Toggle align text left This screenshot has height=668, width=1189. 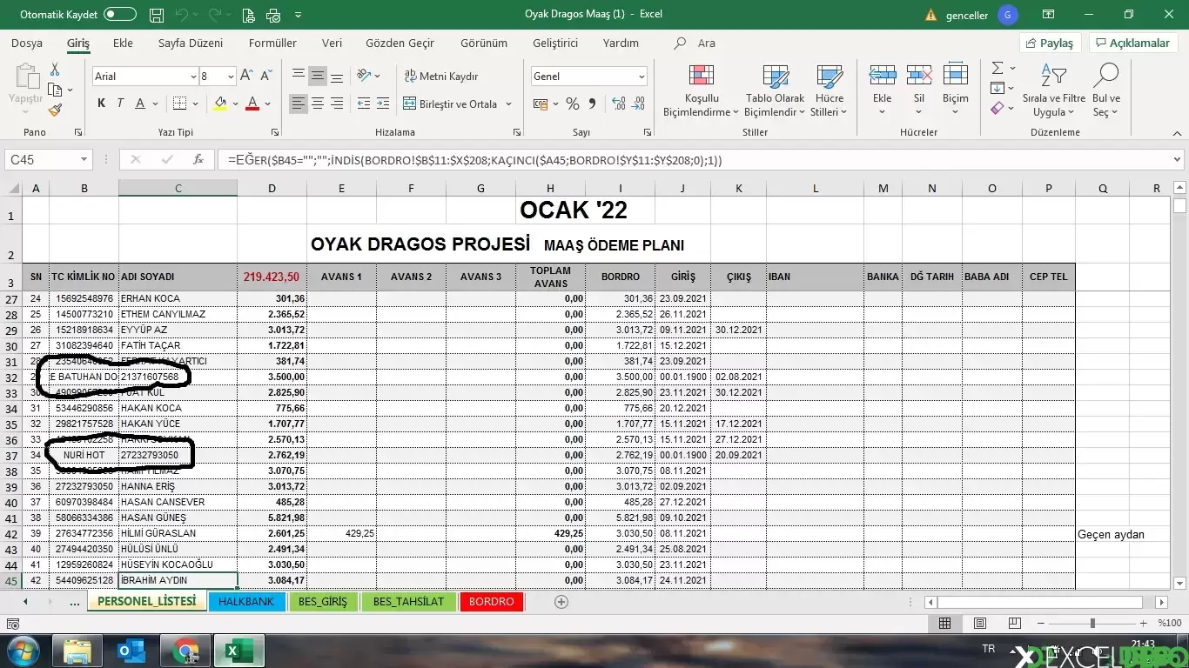click(299, 104)
